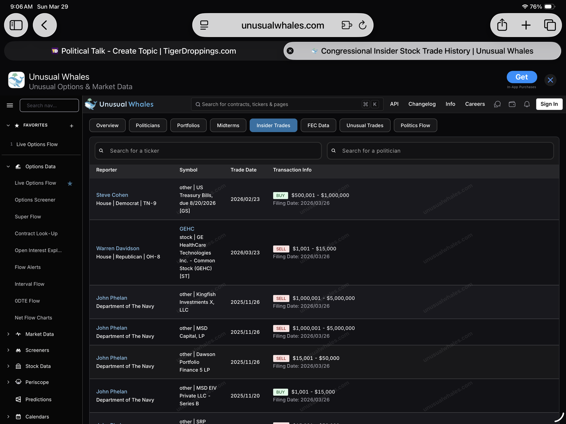Switch to Politicians tab
Image resolution: width=566 pixels, height=424 pixels.
click(x=148, y=125)
